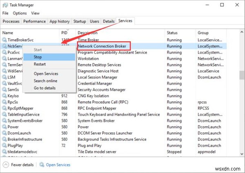
Task: Open Services link at the bottom
Action: (x=58, y=165)
